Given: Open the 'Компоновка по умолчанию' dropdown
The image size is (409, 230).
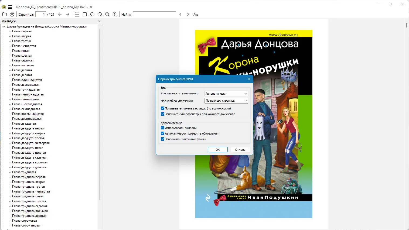Looking at the screenshot, I should click(x=226, y=93).
